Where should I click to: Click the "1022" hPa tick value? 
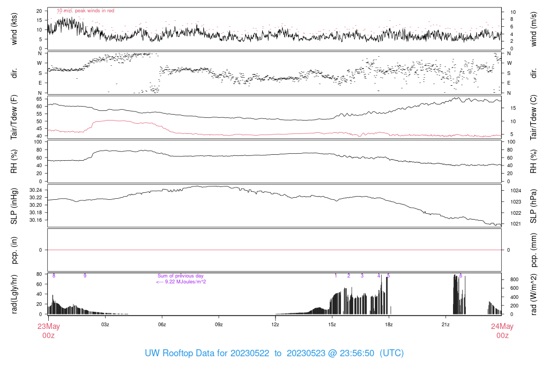click(516, 213)
